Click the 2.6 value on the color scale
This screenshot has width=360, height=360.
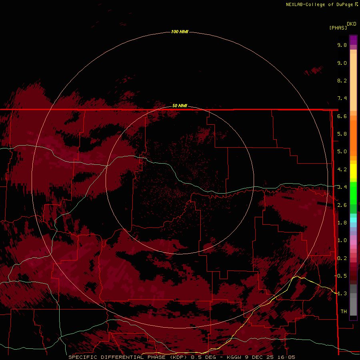pos(342,205)
